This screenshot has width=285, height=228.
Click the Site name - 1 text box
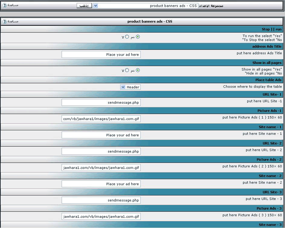[x=101, y=135]
